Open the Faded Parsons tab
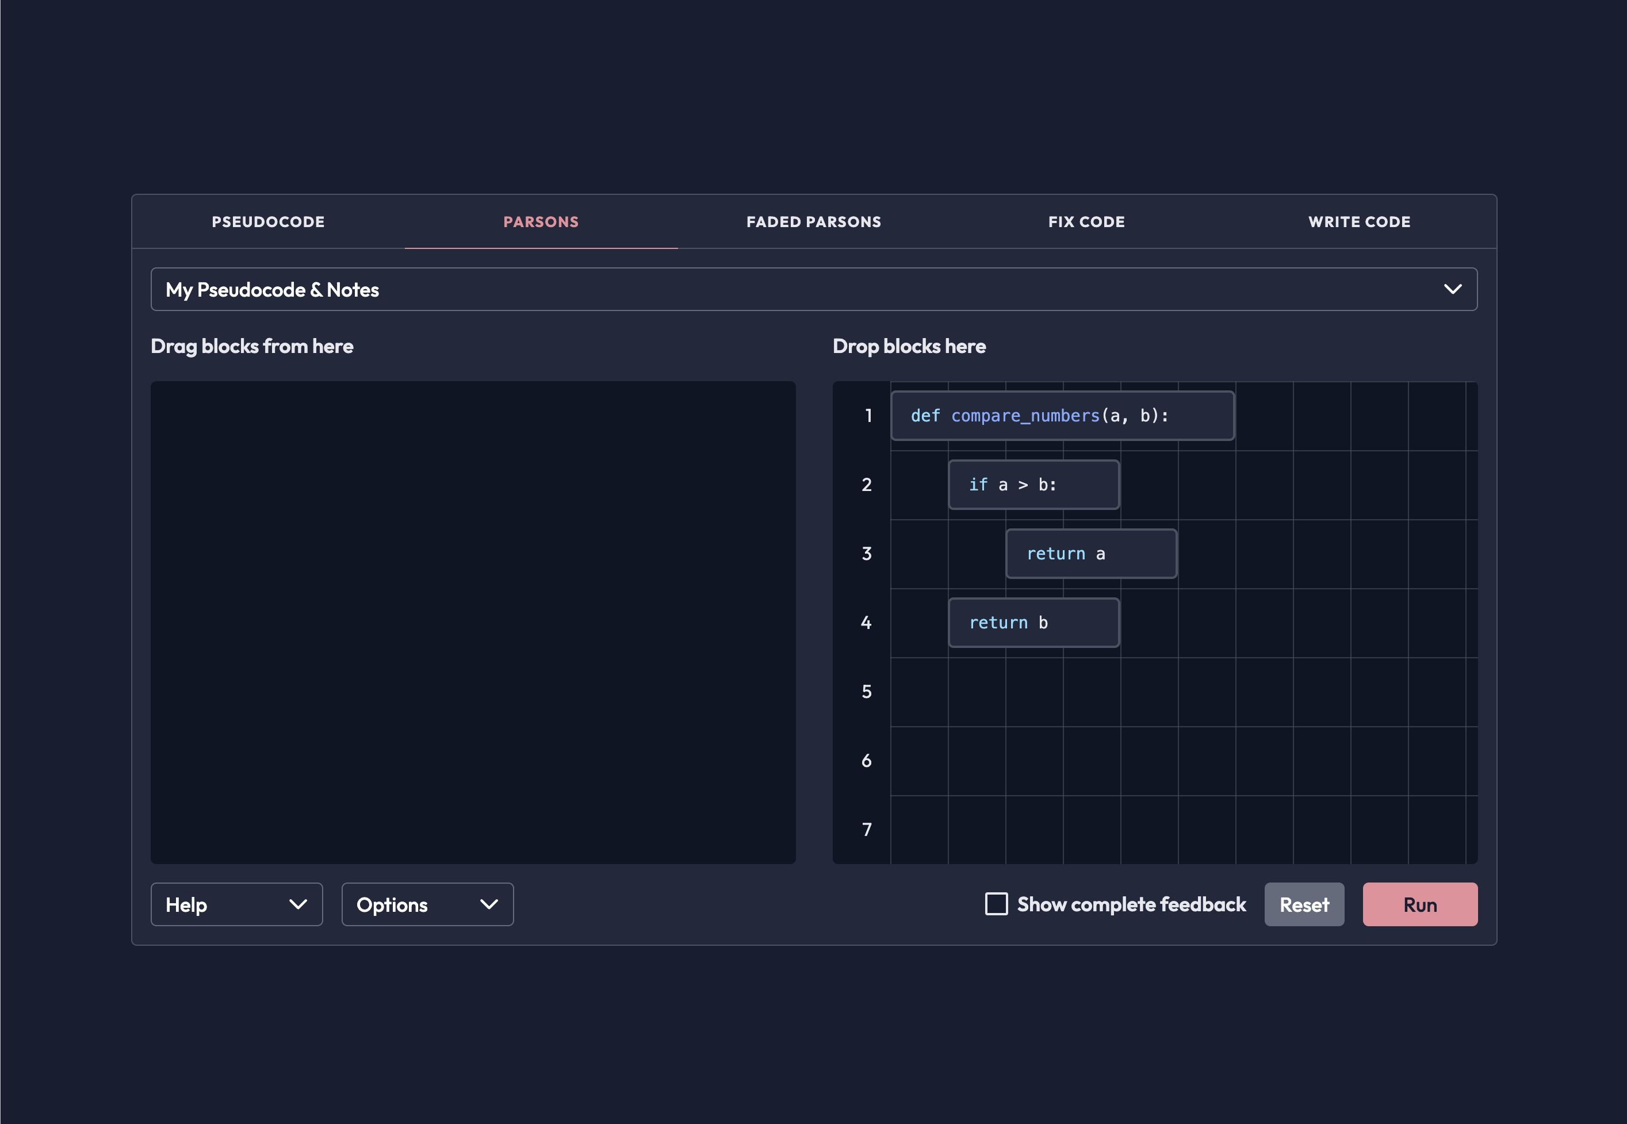 813,222
